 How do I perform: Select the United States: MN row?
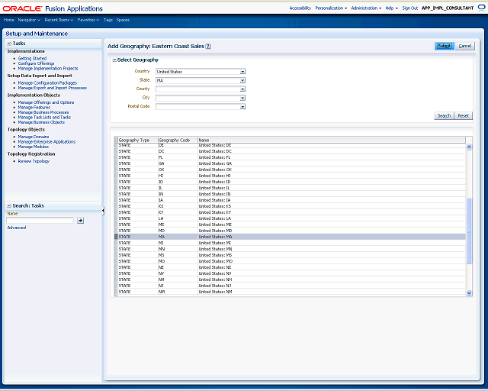pos(290,249)
